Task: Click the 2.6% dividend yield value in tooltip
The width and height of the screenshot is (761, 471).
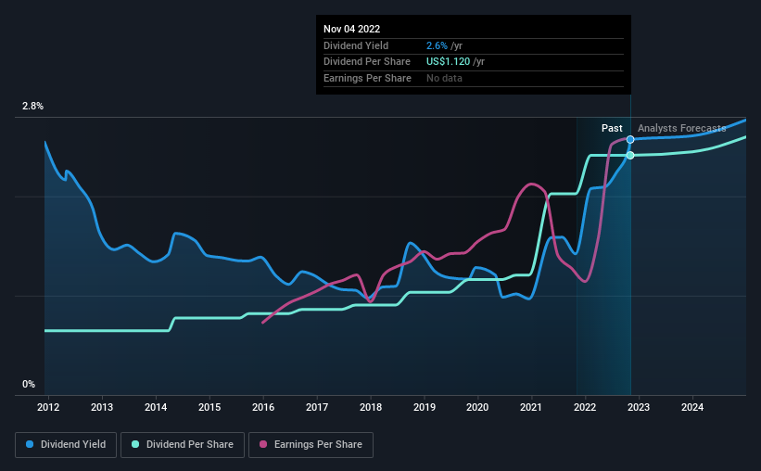Action: coord(437,45)
